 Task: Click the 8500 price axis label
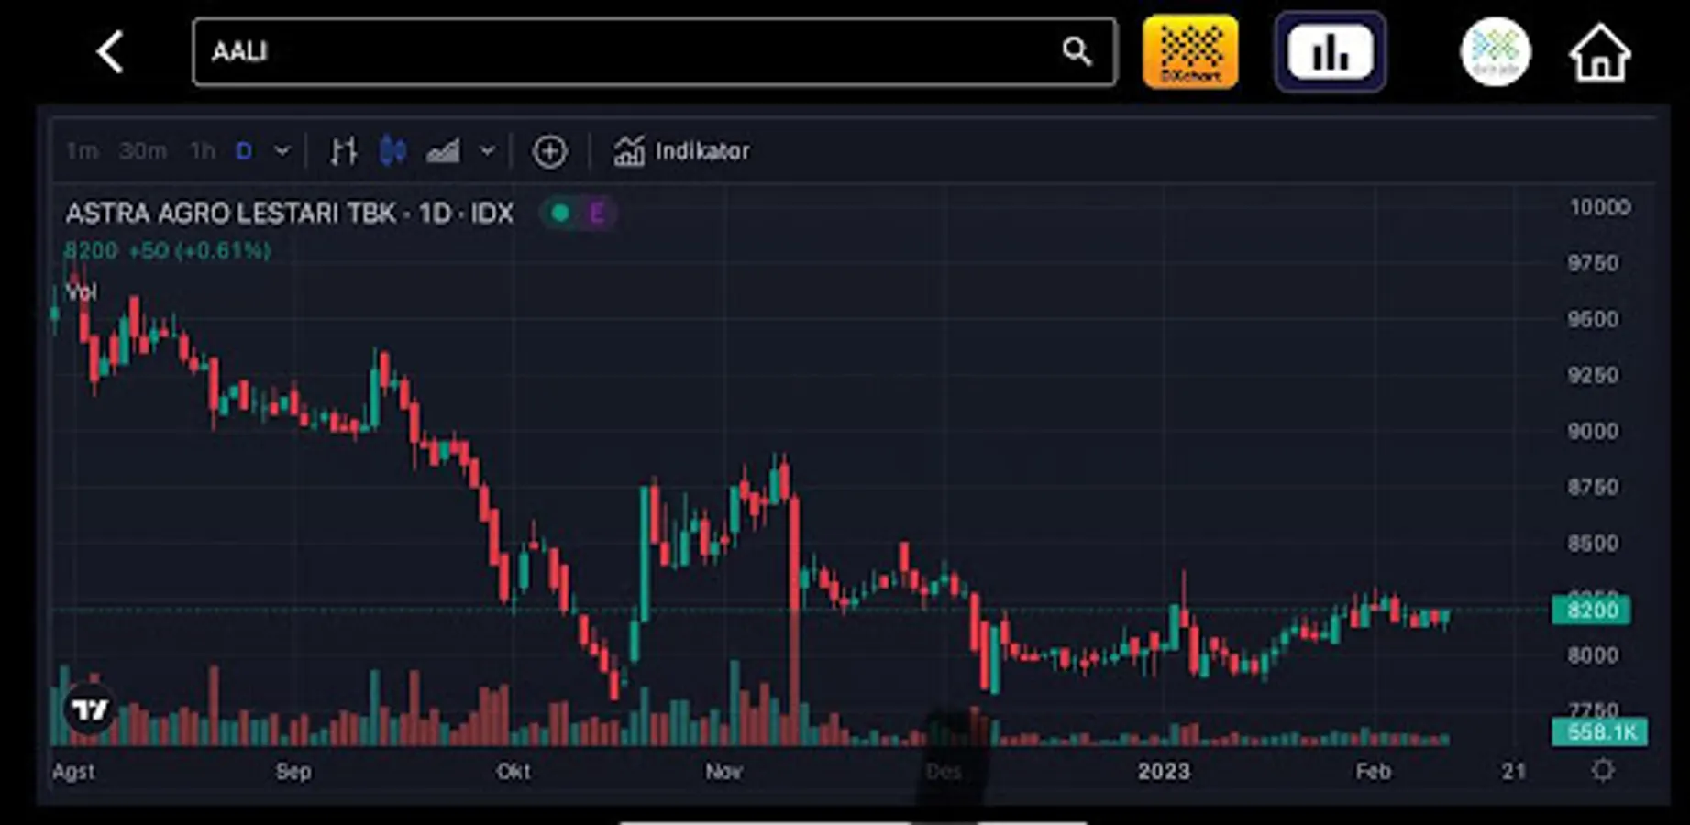(x=1593, y=544)
